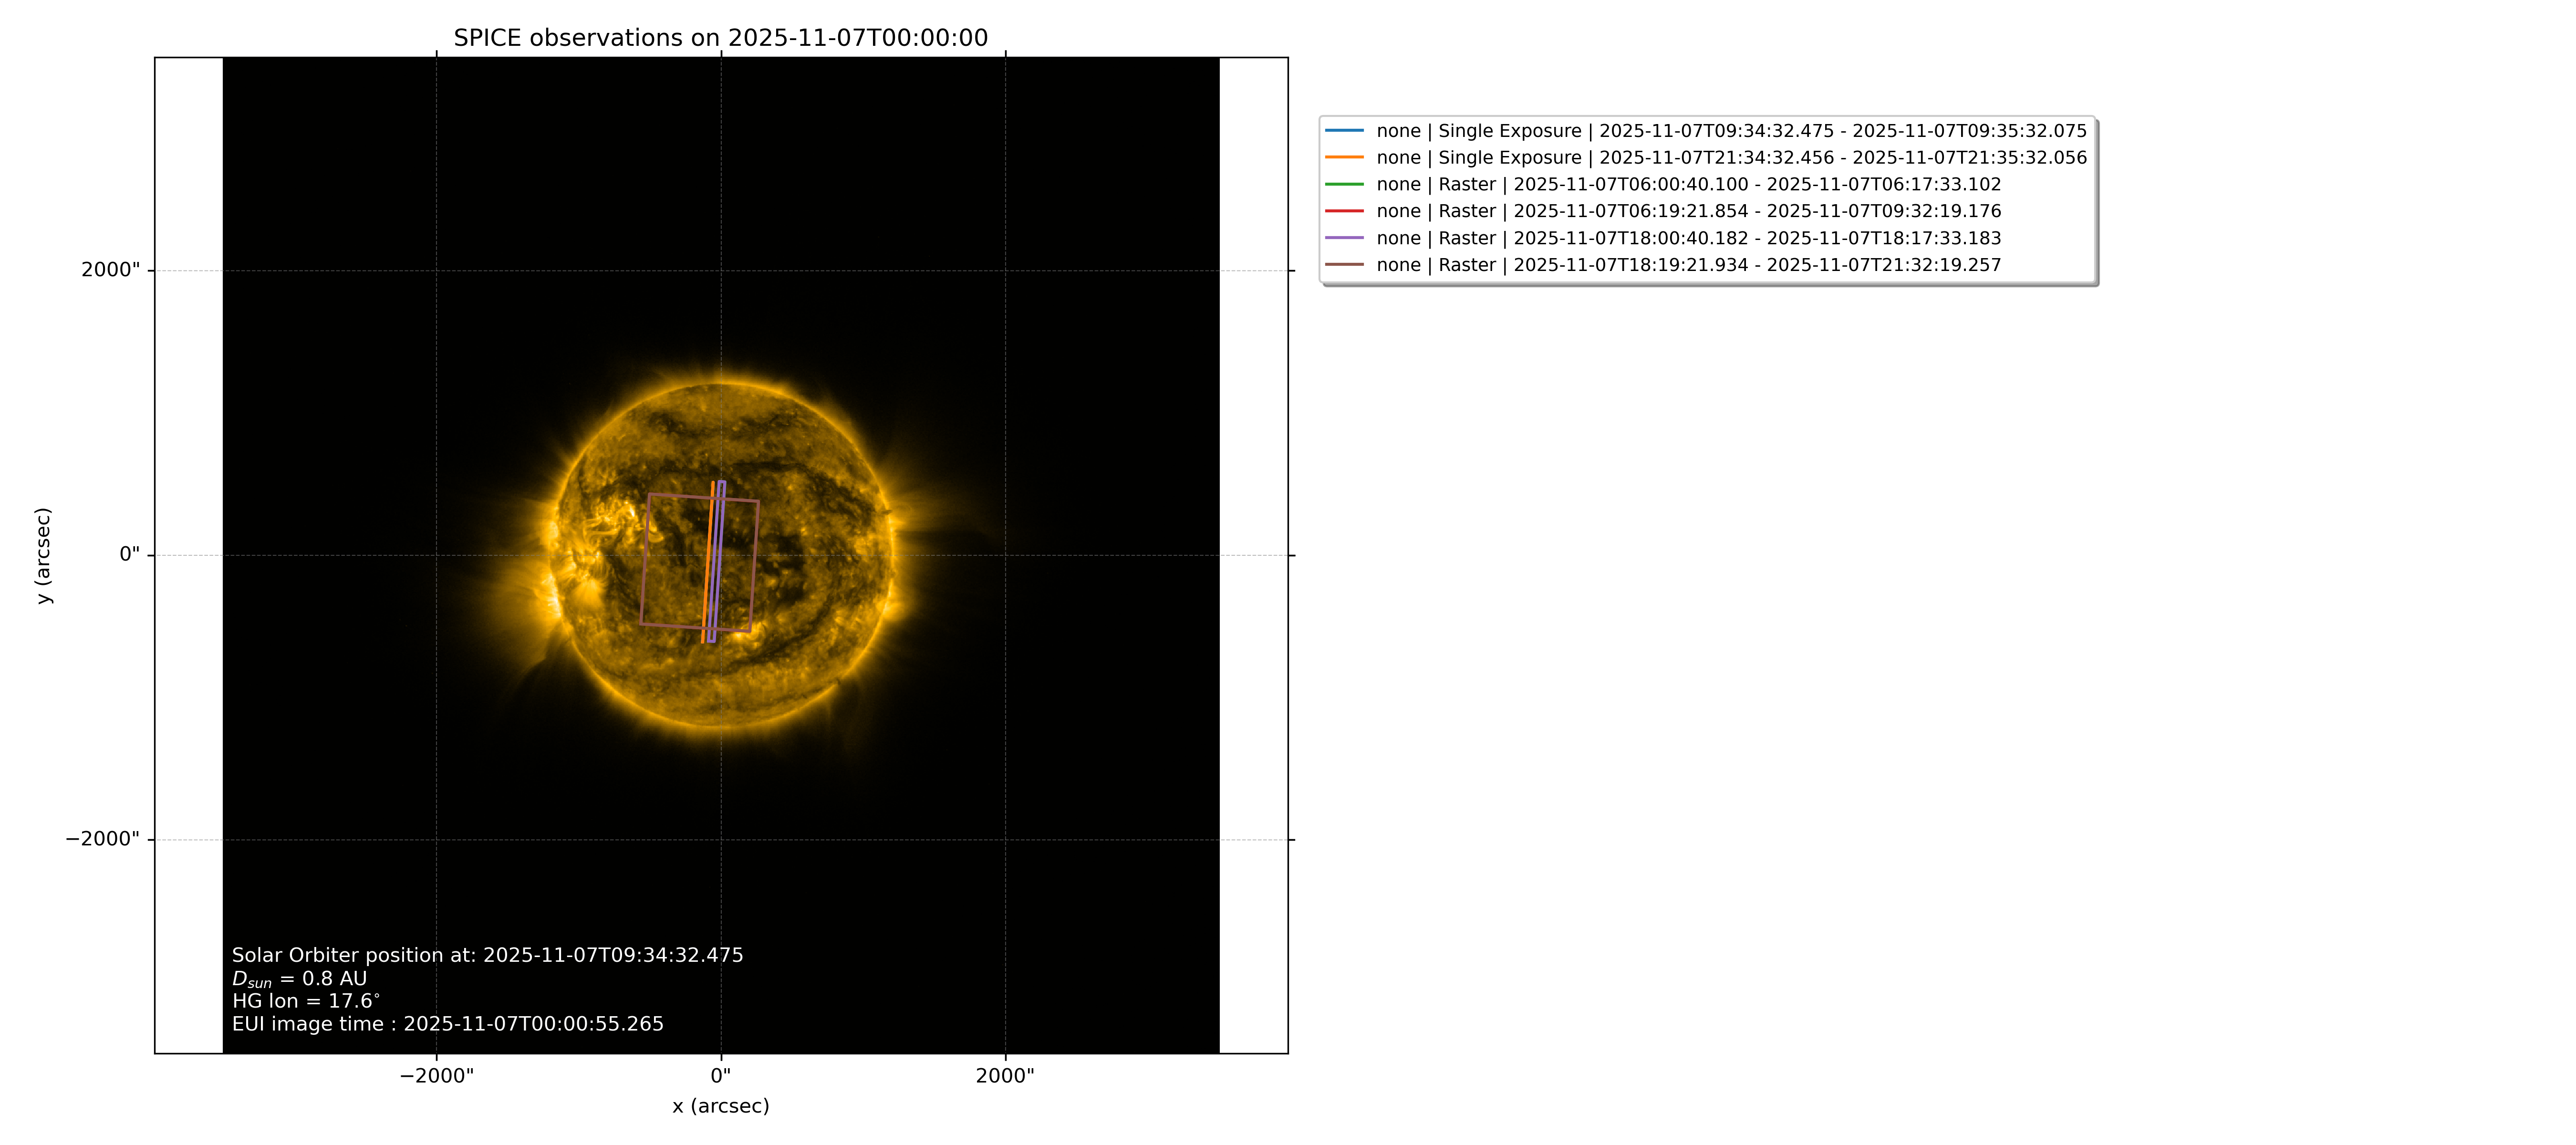Click the purple narrow raster box on the Sun

717,561
